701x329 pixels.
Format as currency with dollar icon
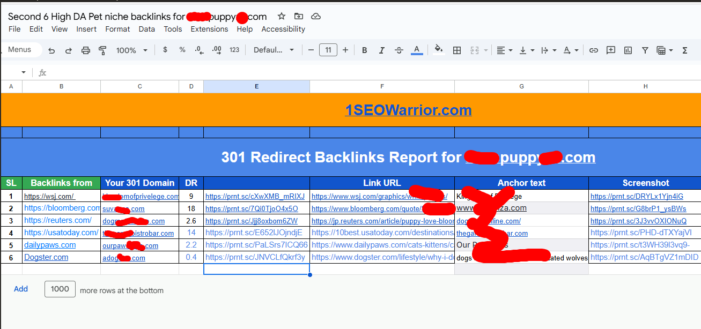165,50
